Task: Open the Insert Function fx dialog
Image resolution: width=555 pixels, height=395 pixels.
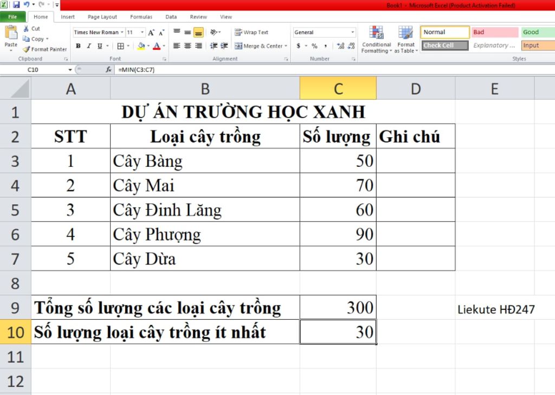Action: pos(108,70)
